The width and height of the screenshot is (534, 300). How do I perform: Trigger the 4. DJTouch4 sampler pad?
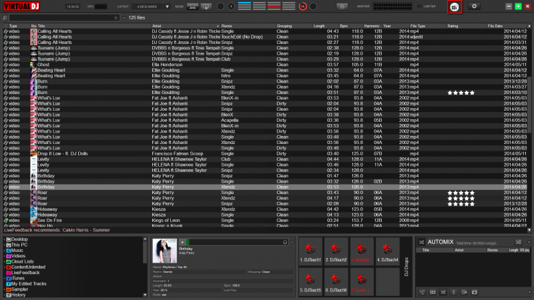tap(387, 252)
